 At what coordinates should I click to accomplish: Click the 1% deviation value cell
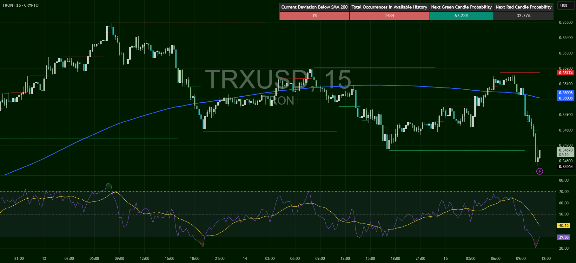click(x=314, y=16)
